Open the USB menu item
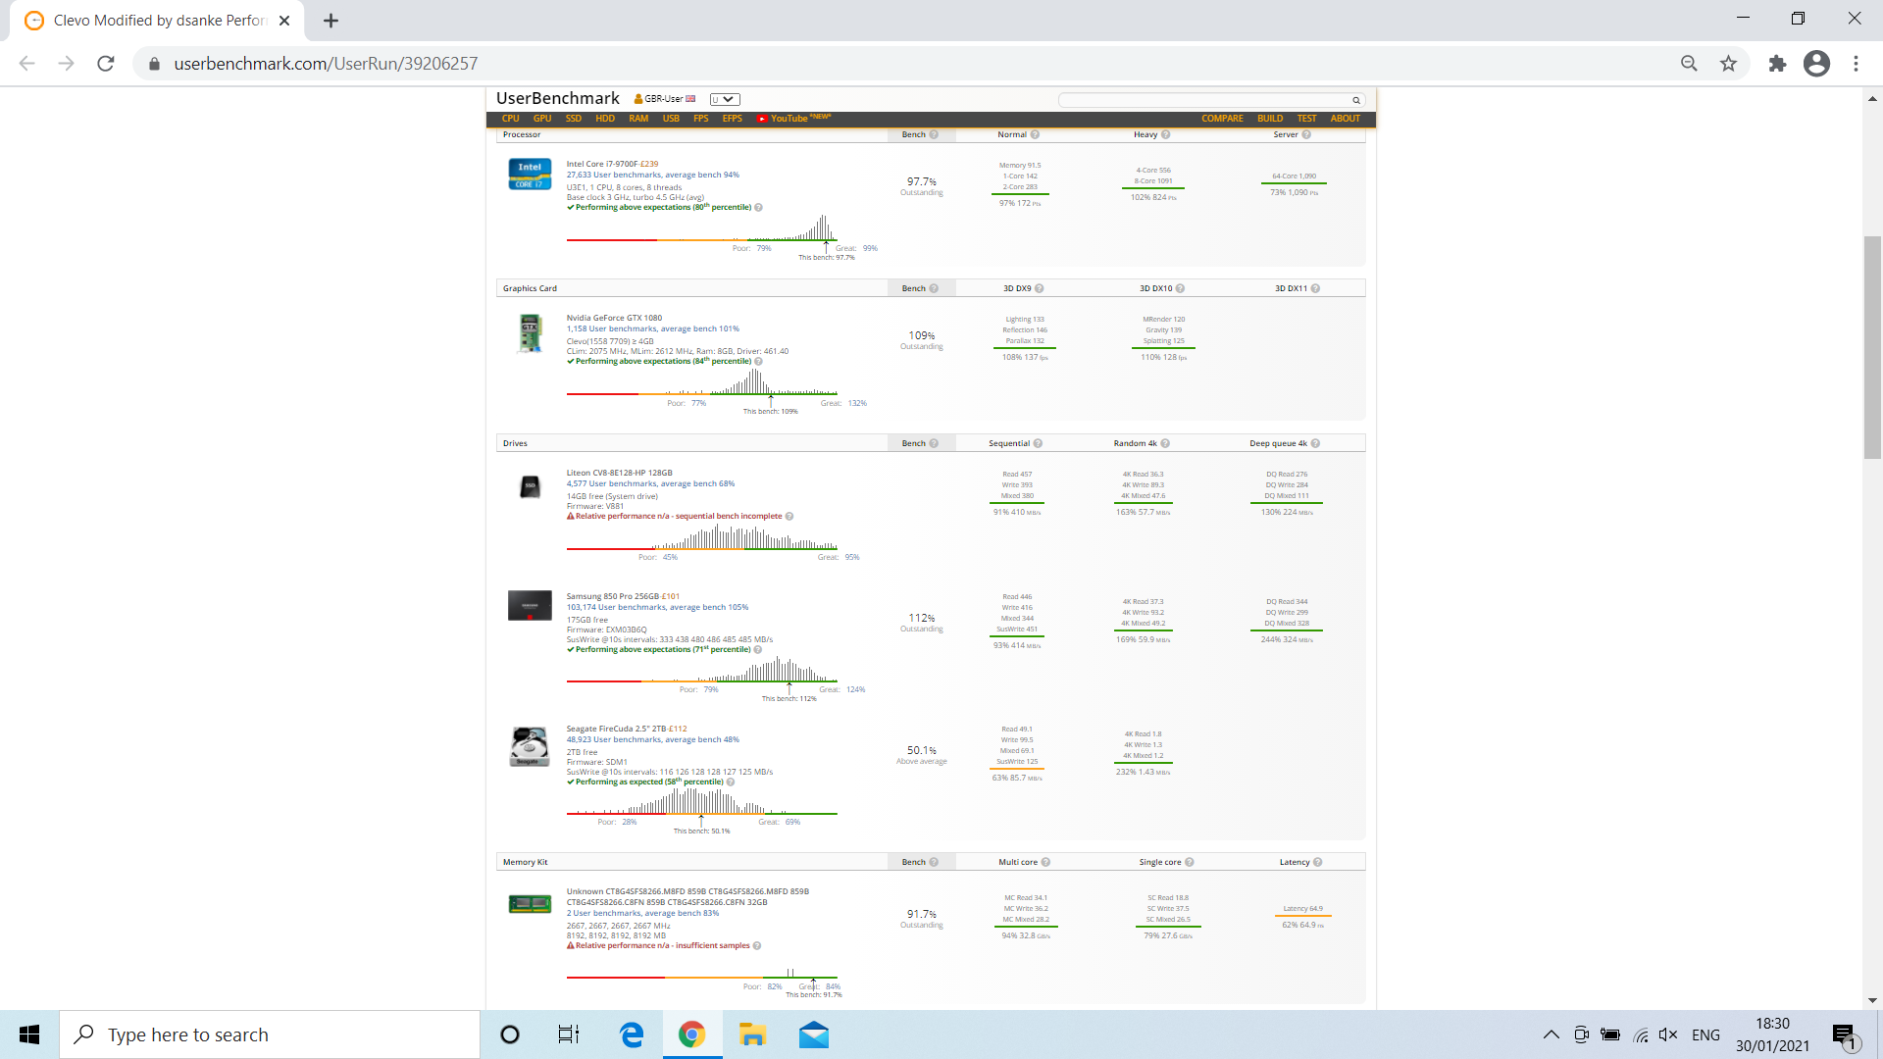This screenshot has width=1883, height=1059. (x=671, y=119)
